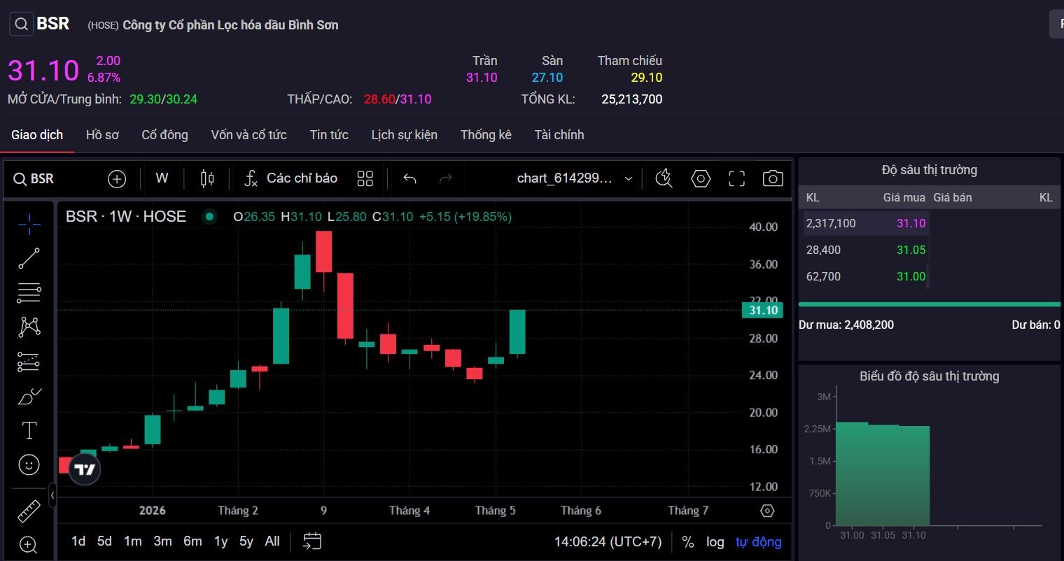Screen dimensions: 1064x561
Task: Toggle tự động auto scale
Action: point(758,541)
